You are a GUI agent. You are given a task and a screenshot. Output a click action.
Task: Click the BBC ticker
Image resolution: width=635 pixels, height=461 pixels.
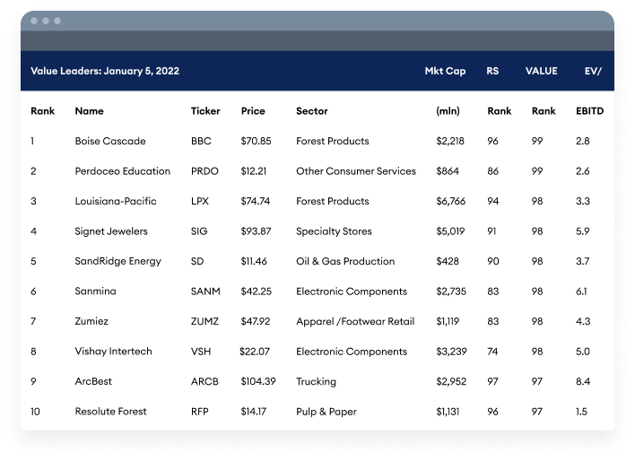(201, 141)
